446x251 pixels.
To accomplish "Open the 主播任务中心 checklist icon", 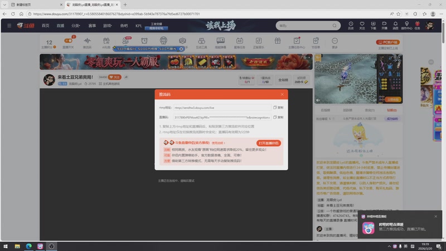I will coord(297,43).
